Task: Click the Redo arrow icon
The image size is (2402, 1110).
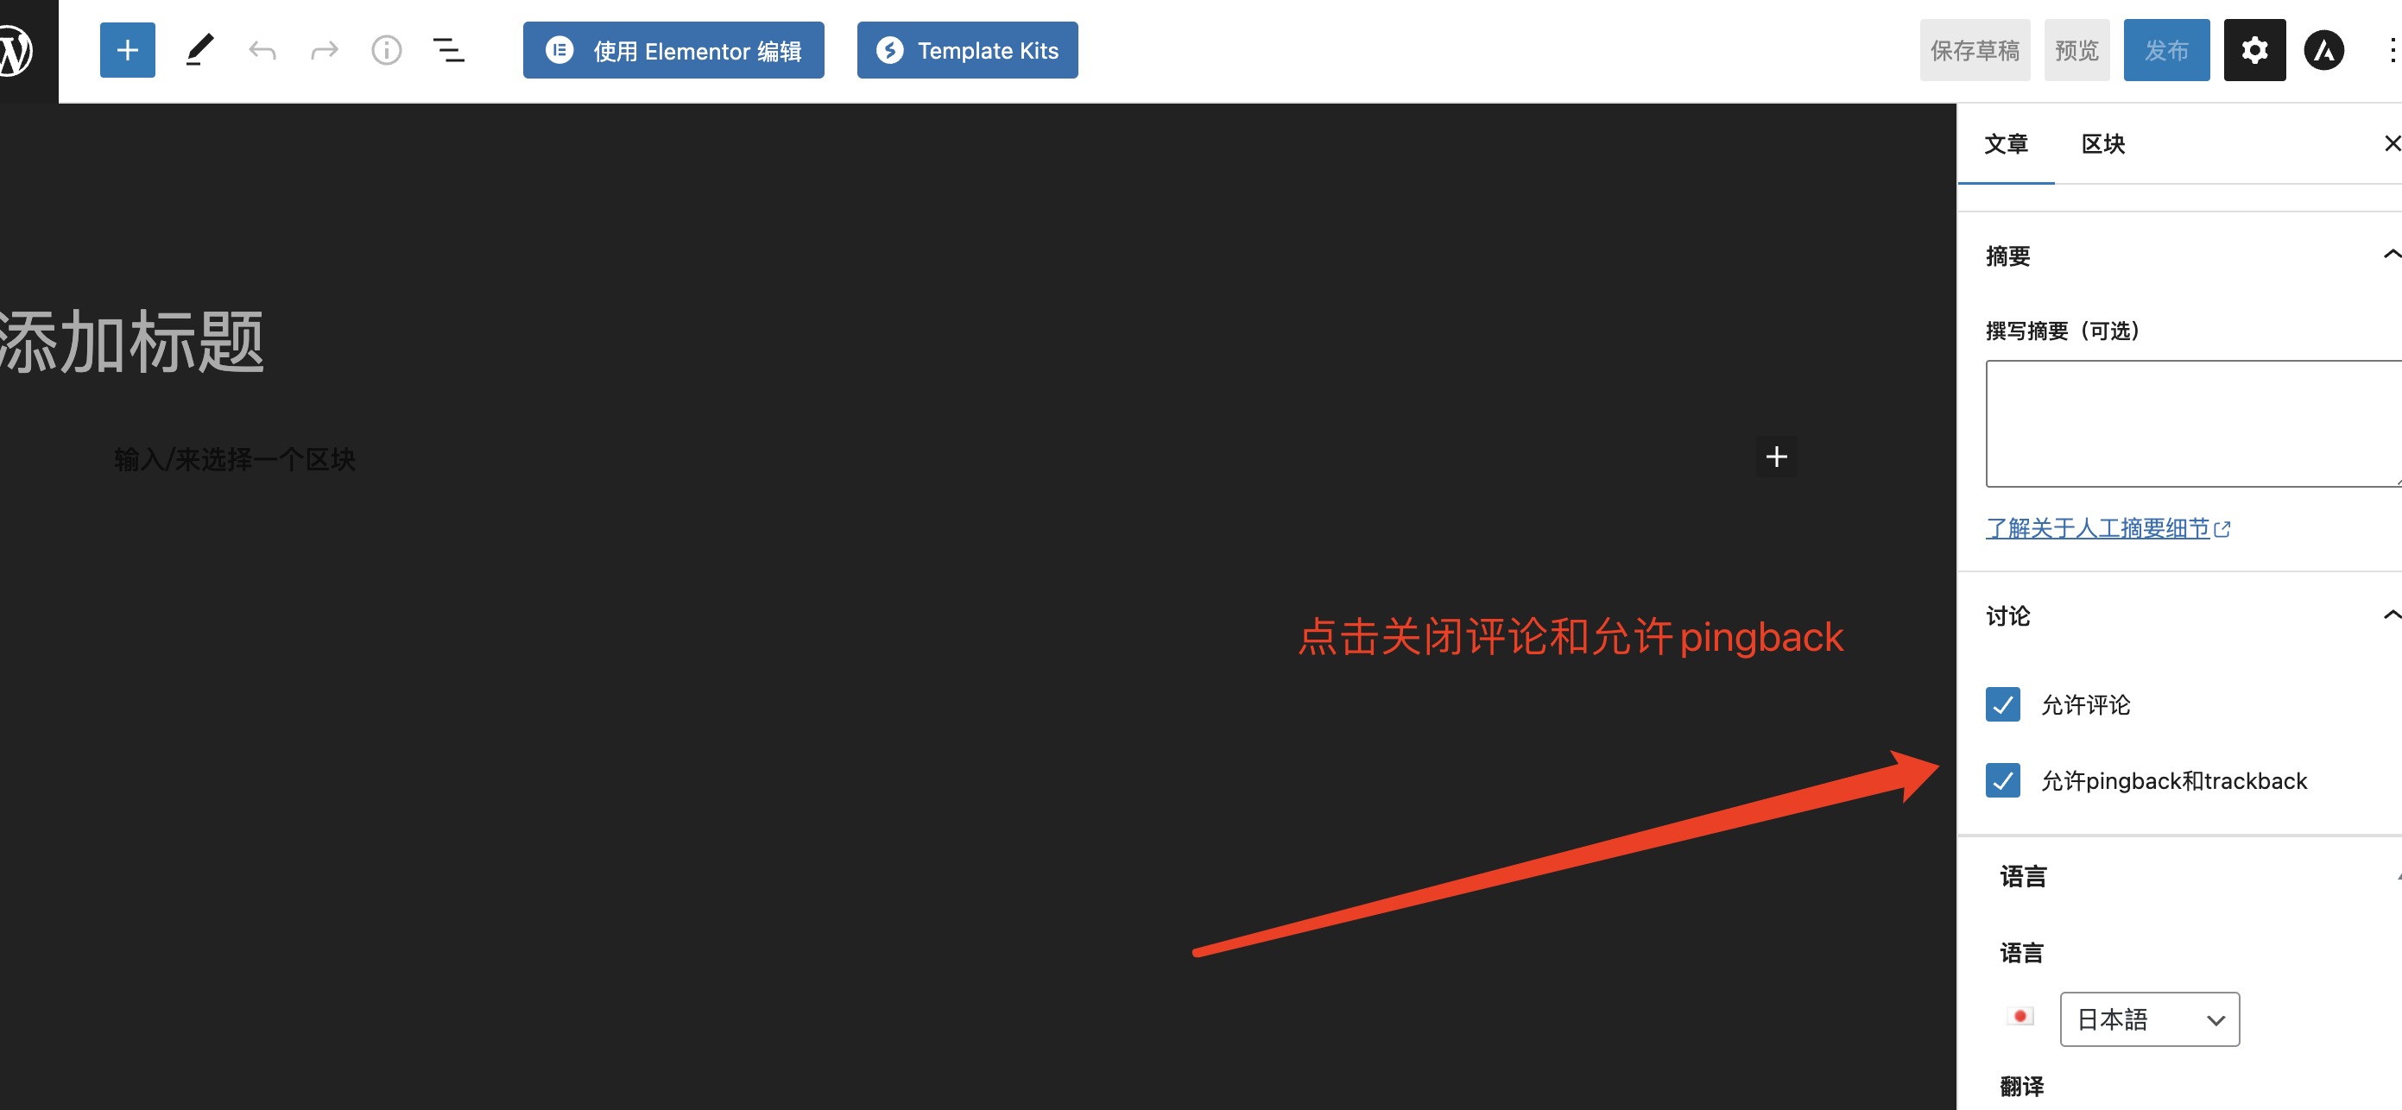Action: tap(324, 50)
